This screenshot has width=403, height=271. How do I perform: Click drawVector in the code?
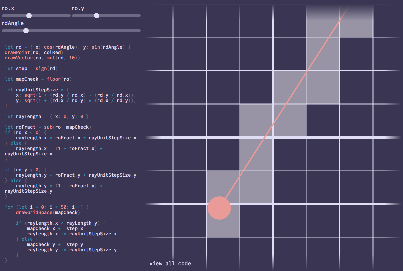[x=19, y=58]
